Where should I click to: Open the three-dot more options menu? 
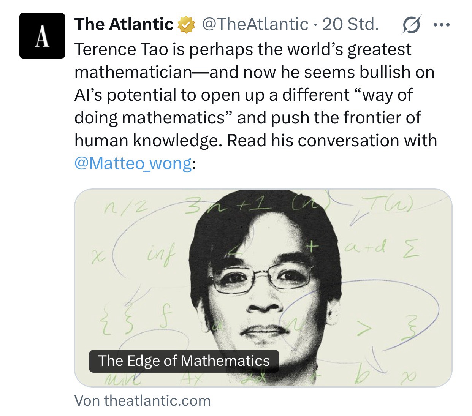pos(442,25)
